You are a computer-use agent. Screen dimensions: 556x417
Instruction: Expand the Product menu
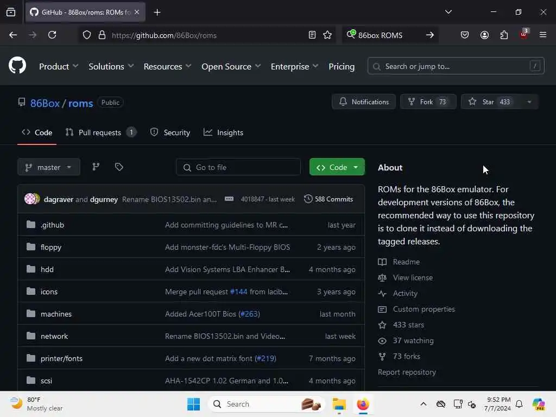pos(59,66)
